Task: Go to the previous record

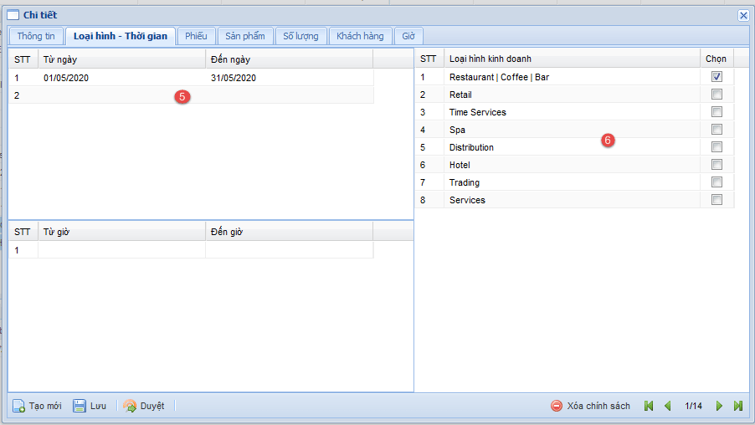Action: (667, 406)
